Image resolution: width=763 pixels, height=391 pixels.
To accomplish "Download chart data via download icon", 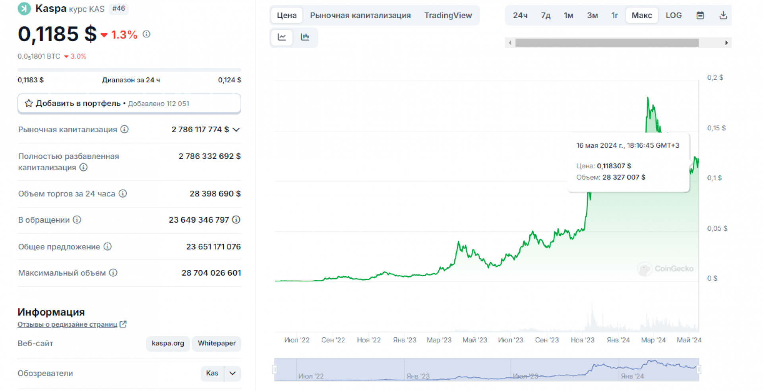I will click(x=723, y=15).
